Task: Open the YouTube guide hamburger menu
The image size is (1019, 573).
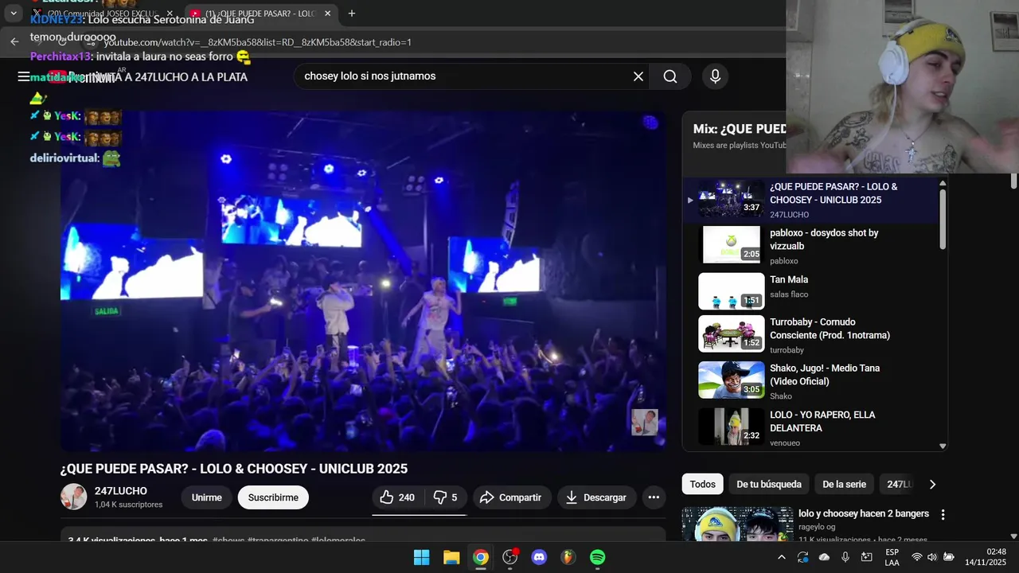Action: 24,76
